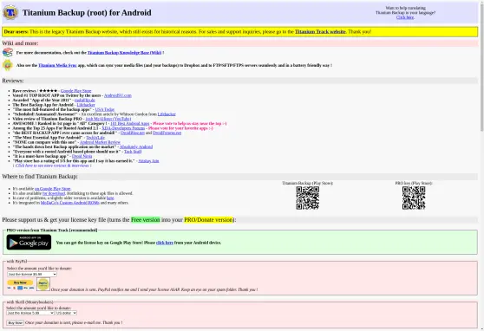Open the 'for download' apk link
This screenshot has width=484, height=331.
coord(54,193)
